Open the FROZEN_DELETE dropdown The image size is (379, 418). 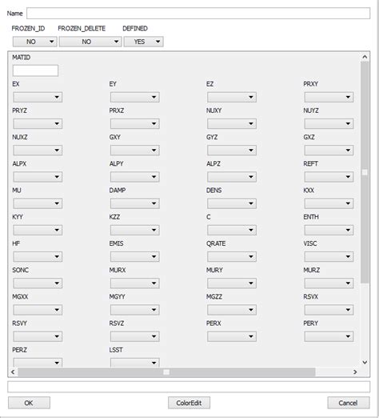(90, 42)
